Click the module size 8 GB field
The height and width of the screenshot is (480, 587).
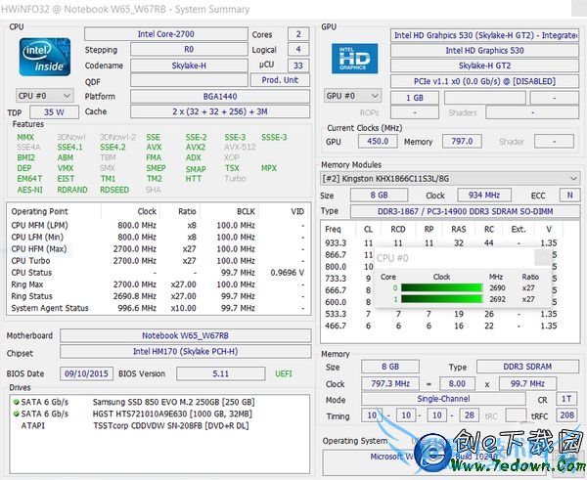(379, 196)
